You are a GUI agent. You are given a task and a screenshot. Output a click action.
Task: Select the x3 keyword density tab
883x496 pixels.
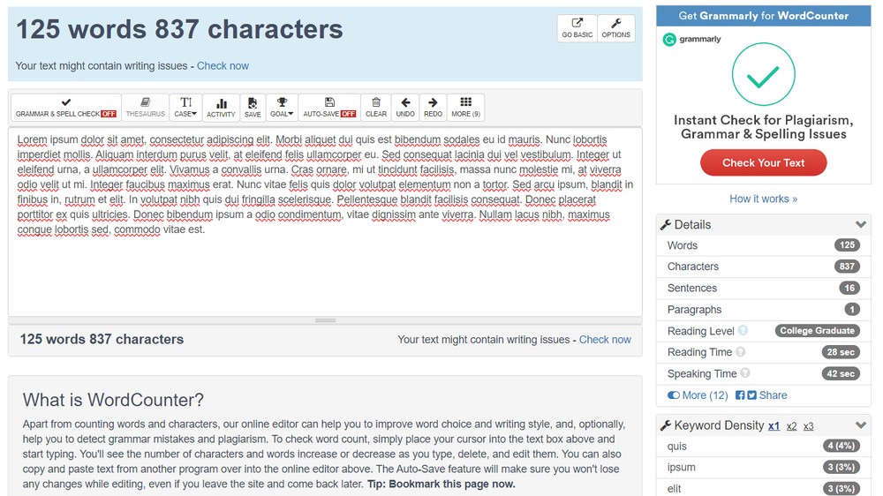click(808, 426)
